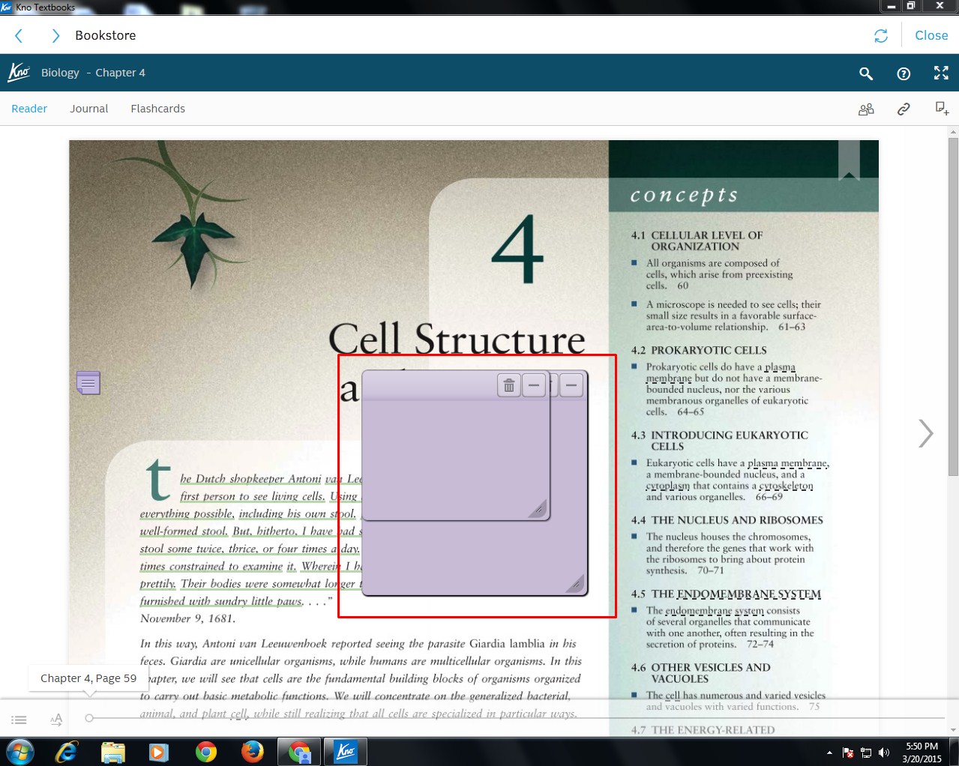Switch to the Reader tab
Viewport: 959px width, 766px height.
tap(29, 109)
